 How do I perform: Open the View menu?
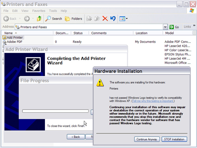point(25,11)
